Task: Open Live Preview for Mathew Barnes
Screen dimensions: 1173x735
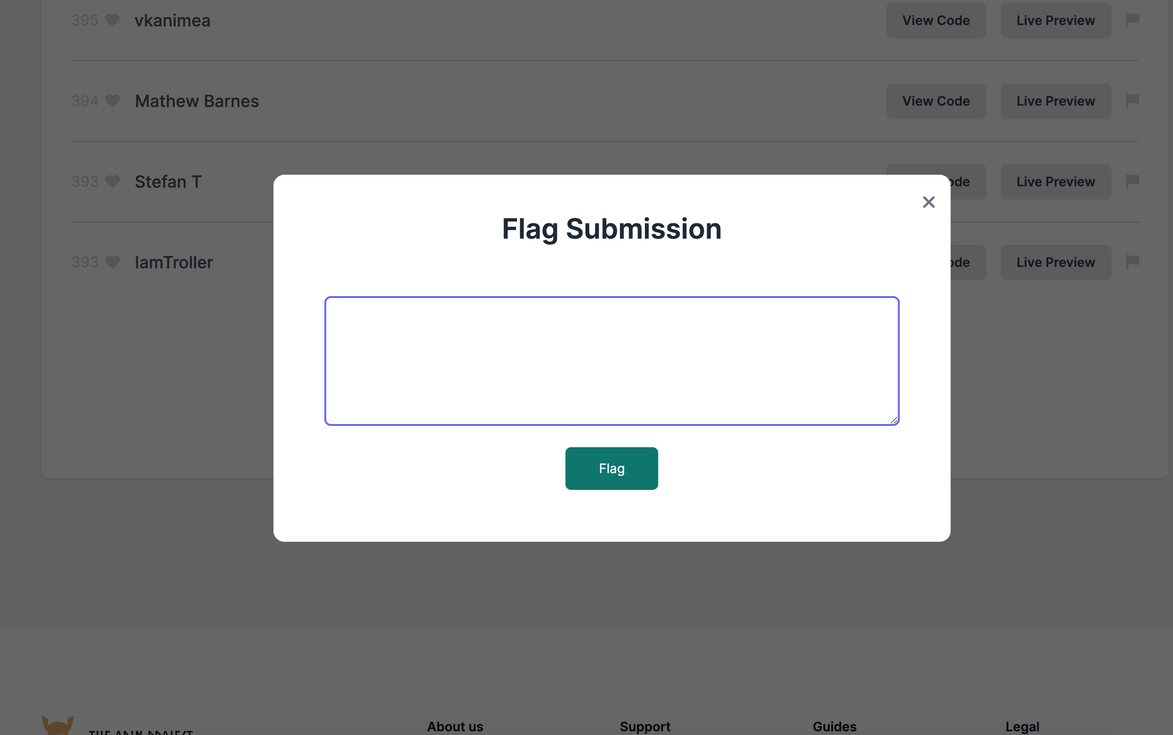Action: 1055,101
